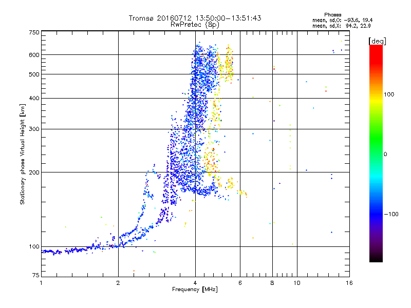Click the '400' height axis tick label
411x308 pixels.
click(34, 99)
